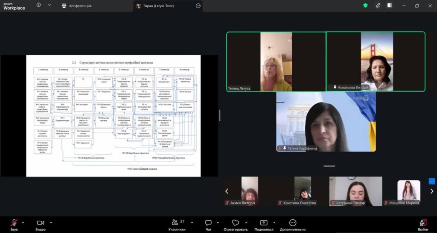Switch to the Конференция tab
This screenshot has width=437, height=233.
[77, 6]
